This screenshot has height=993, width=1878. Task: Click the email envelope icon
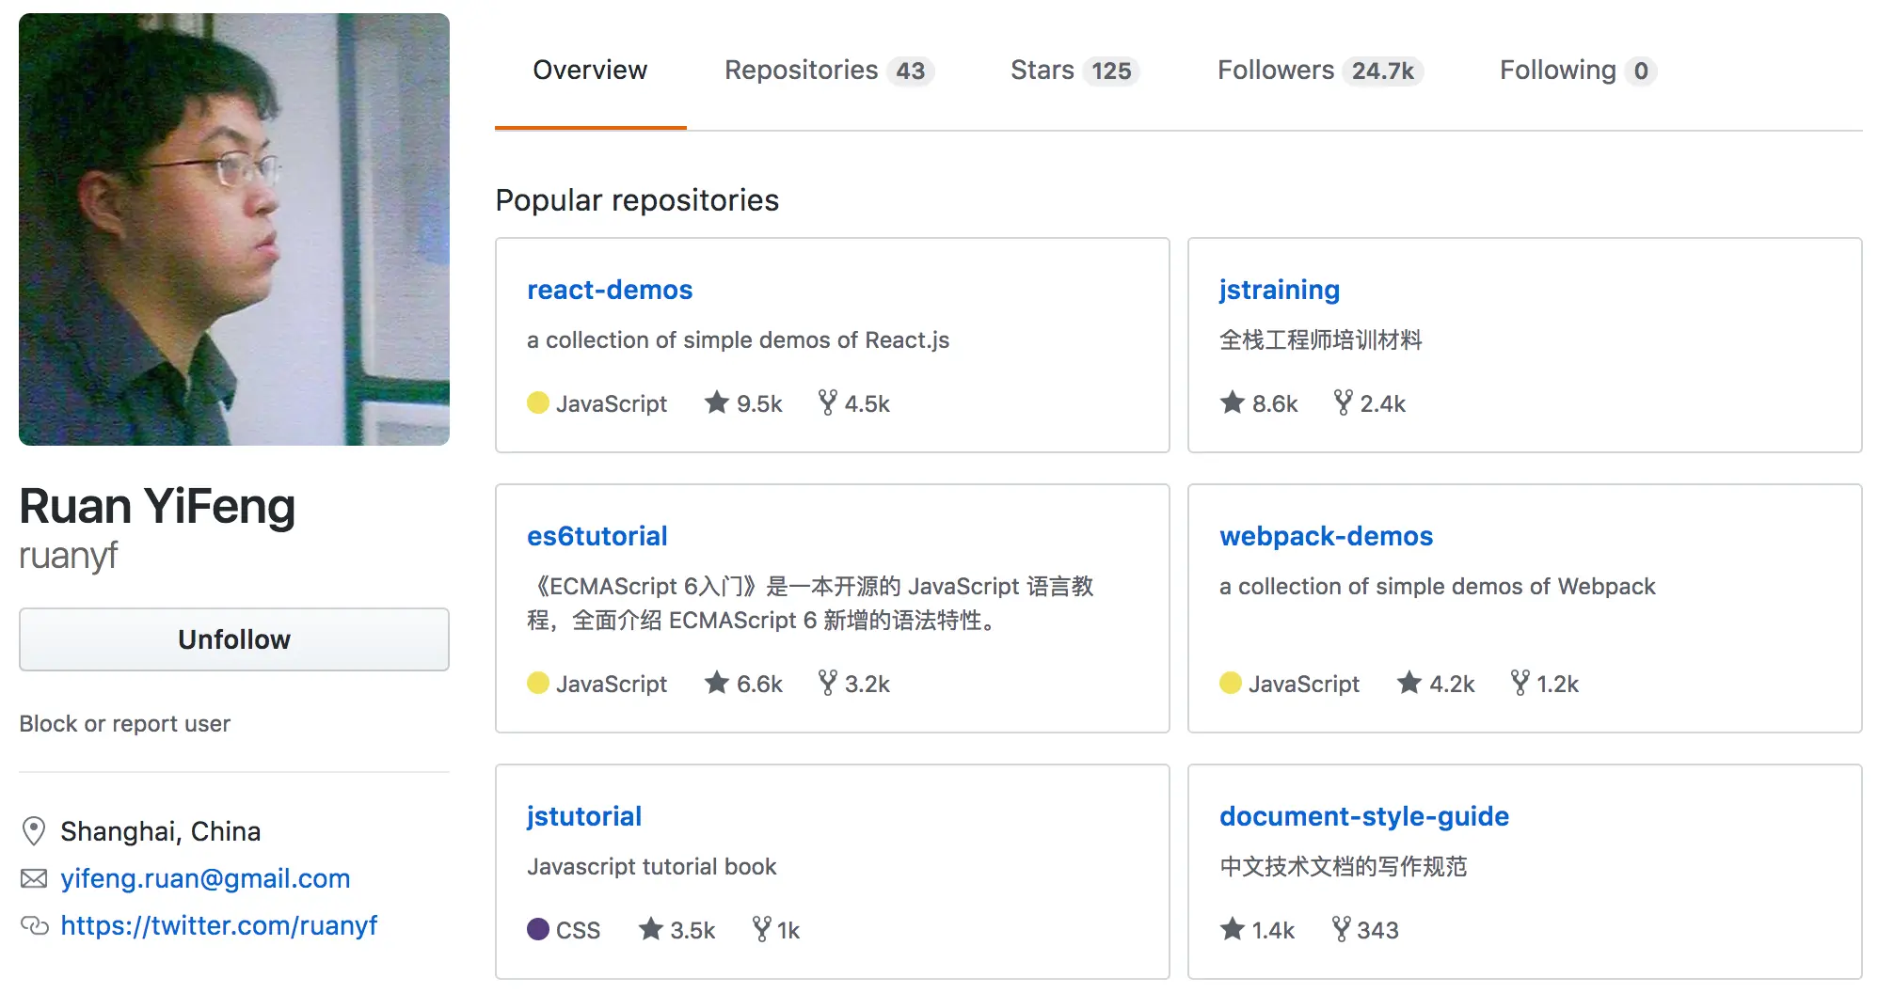[x=34, y=878]
